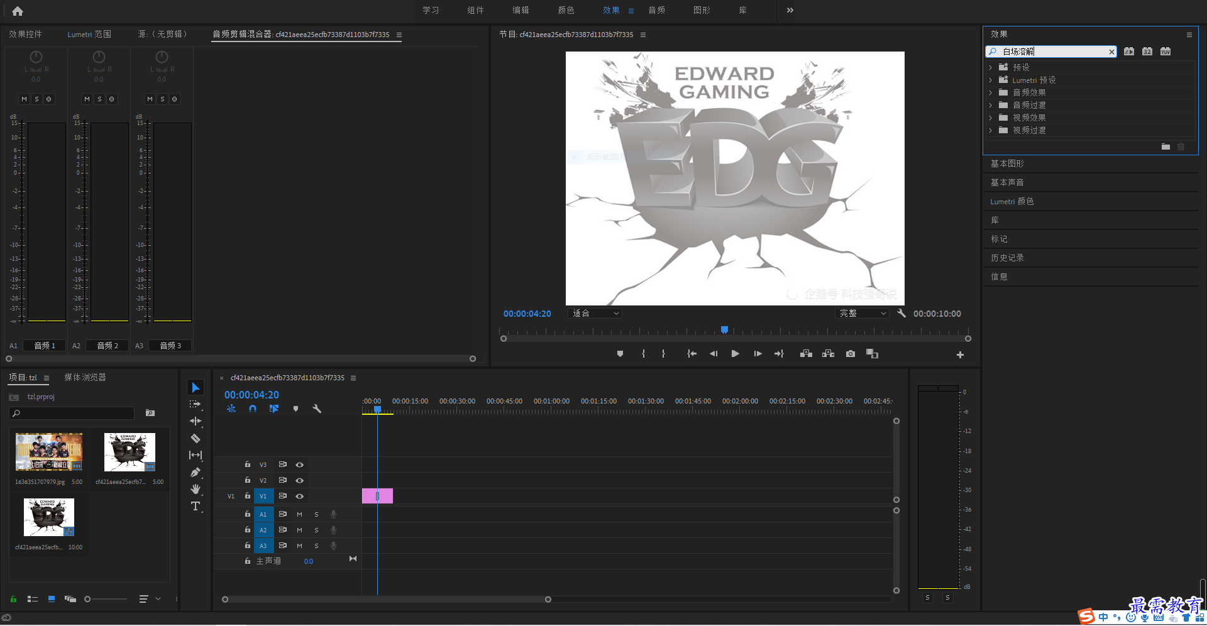Expand the 预设 folder
This screenshot has height=626, width=1207.
point(991,67)
